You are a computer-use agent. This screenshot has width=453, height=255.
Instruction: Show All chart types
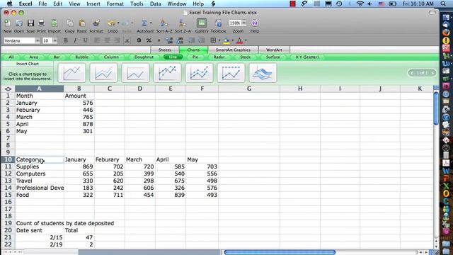point(11,57)
